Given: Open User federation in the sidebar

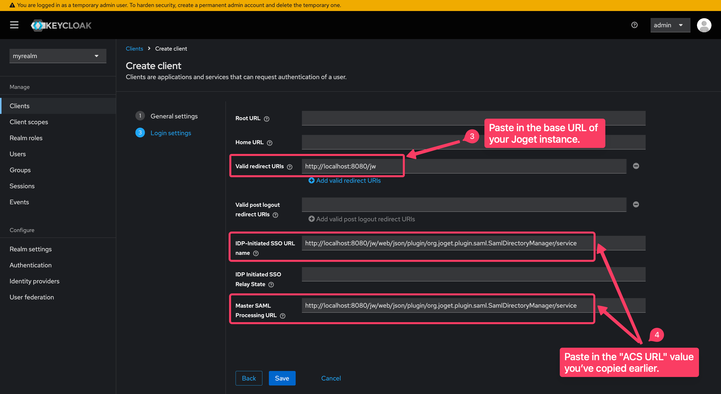Looking at the screenshot, I should [58, 297].
